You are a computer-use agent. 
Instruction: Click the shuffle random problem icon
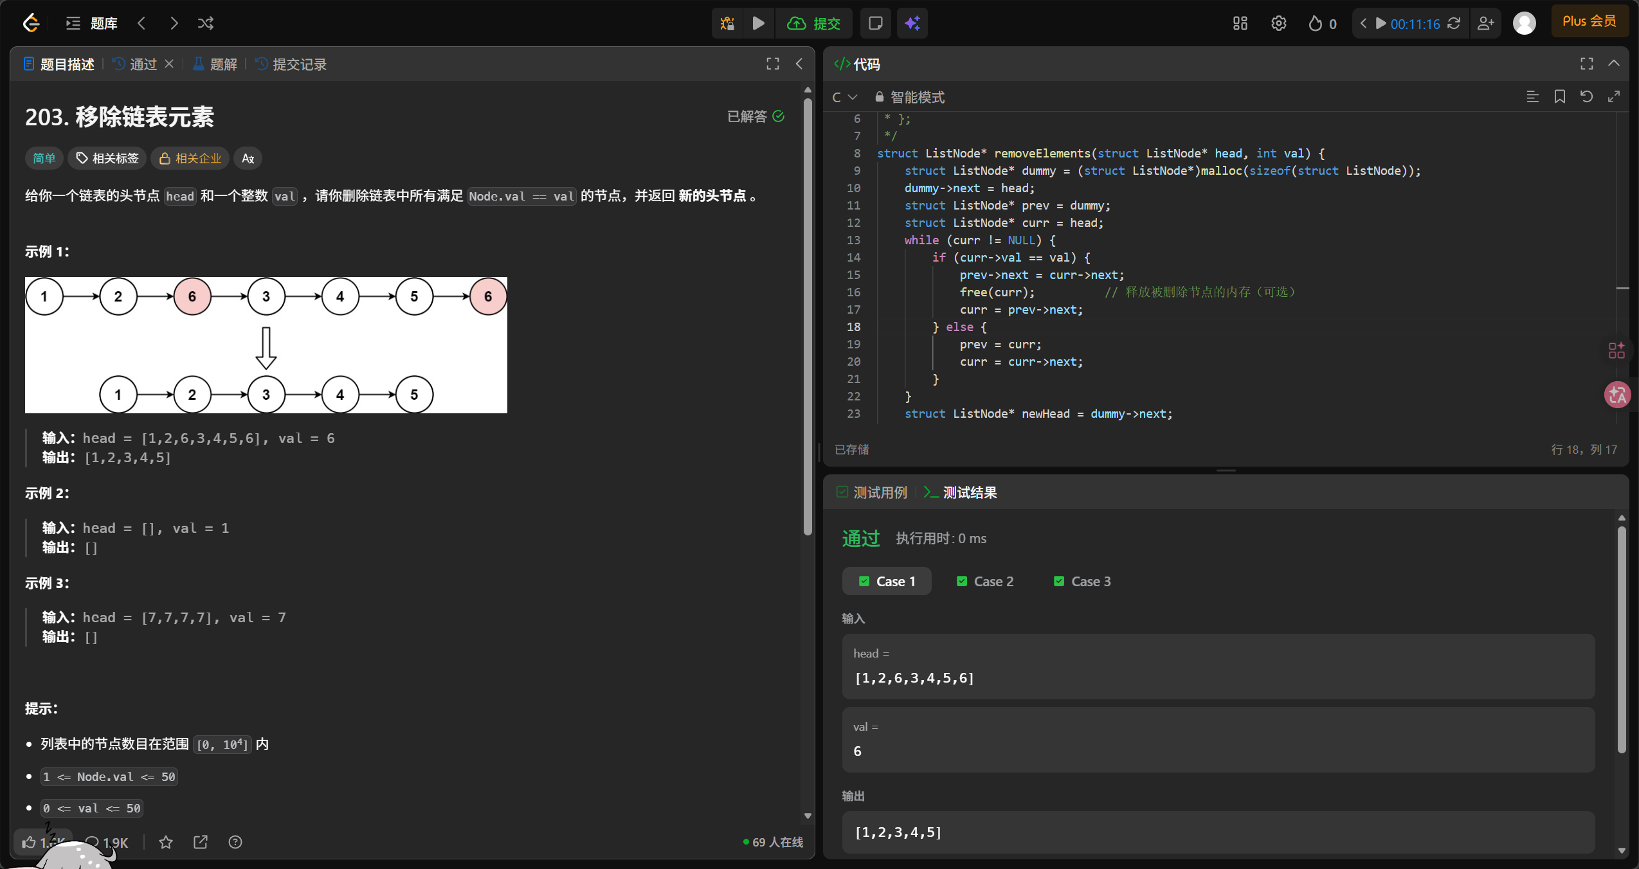(x=206, y=24)
